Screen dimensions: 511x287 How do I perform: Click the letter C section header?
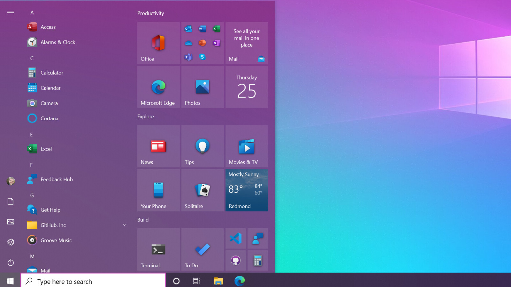pos(32,58)
